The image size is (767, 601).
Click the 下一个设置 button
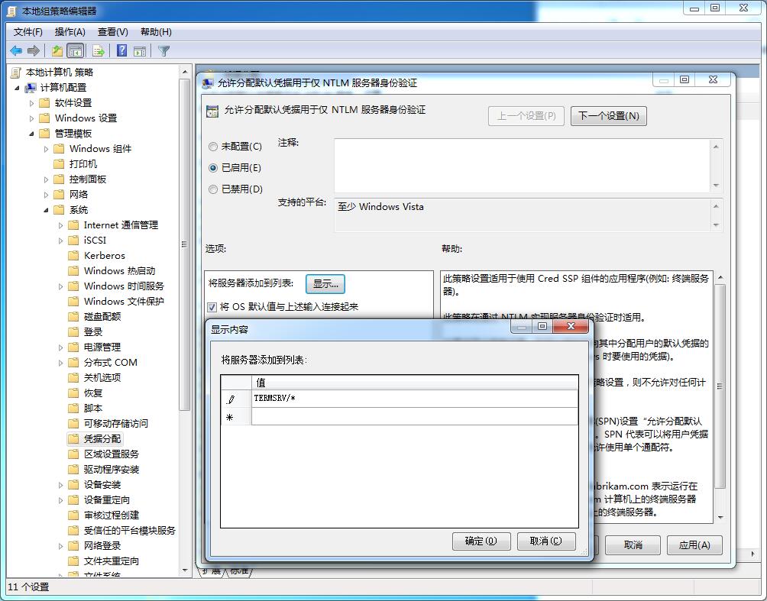tap(608, 115)
